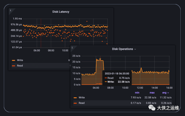Click the Disk Latency panel info icon
The width and height of the screenshot is (185, 116).
tap(10, 10)
